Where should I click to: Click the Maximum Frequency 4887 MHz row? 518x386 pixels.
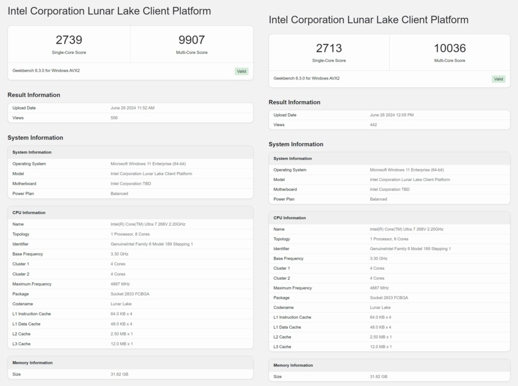(x=120, y=284)
